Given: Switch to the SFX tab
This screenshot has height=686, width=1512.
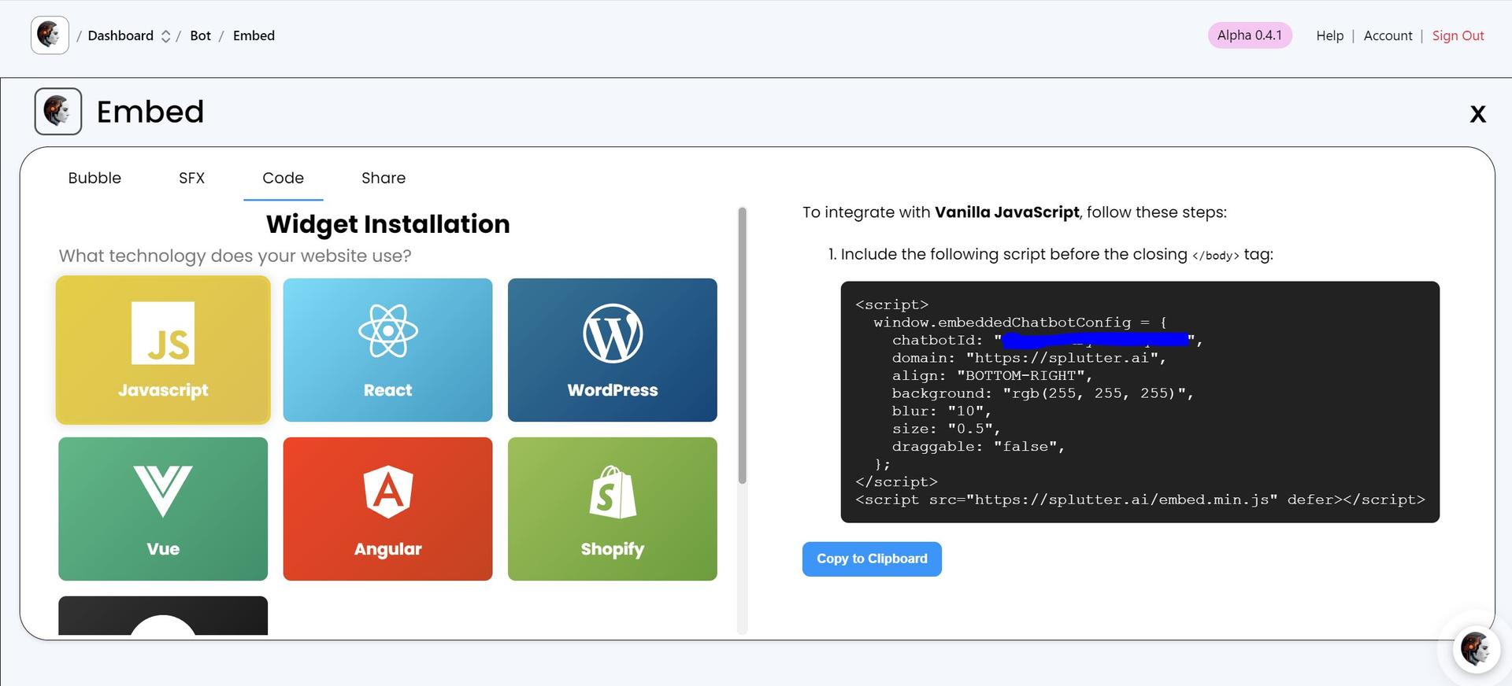Looking at the screenshot, I should coord(191,178).
